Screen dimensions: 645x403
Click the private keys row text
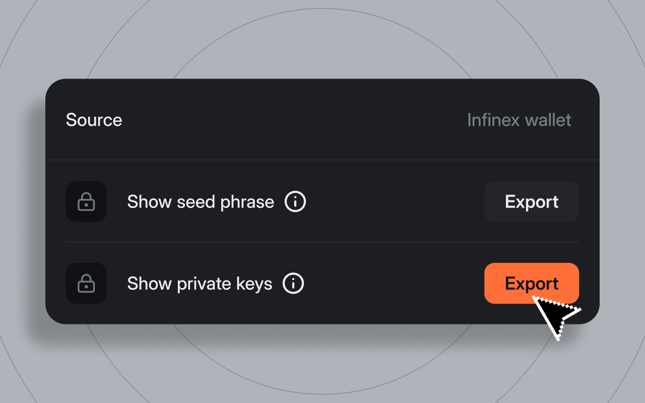pyautogui.click(x=200, y=283)
